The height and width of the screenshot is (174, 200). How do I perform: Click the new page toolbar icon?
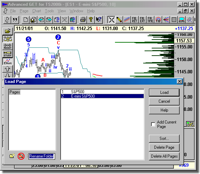[x=26, y=20]
